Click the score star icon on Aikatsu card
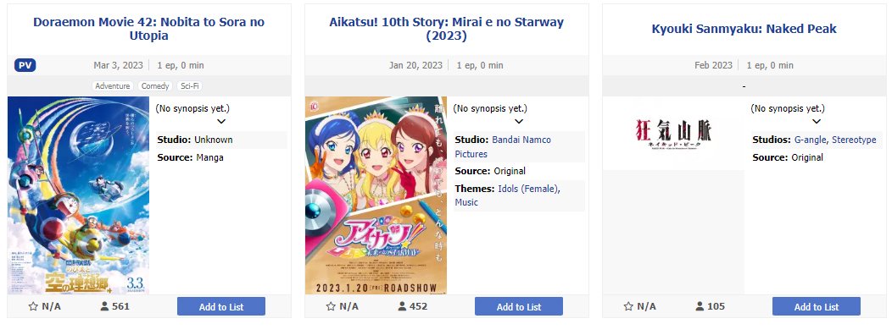 coord(331,306)
